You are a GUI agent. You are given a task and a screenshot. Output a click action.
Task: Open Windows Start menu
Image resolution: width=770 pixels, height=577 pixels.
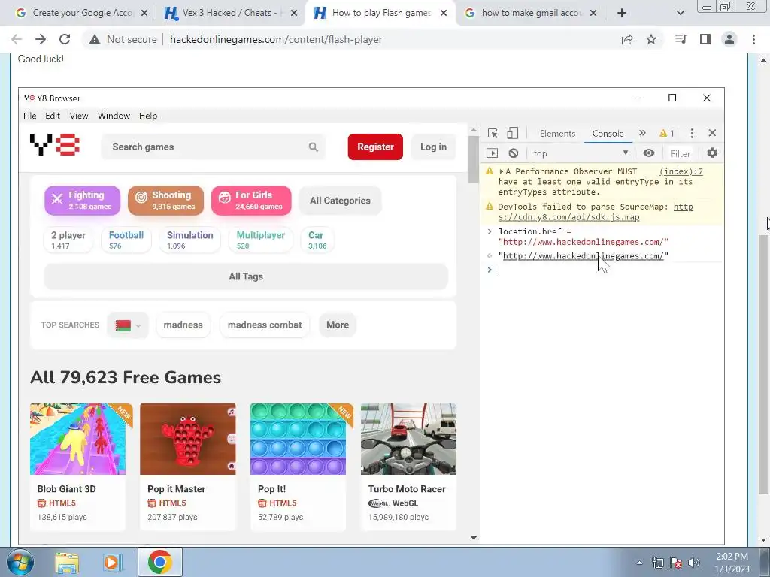(20, 562)
